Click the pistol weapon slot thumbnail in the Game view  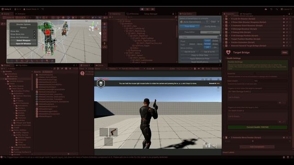pyautogui.click(x=113, y=132)
